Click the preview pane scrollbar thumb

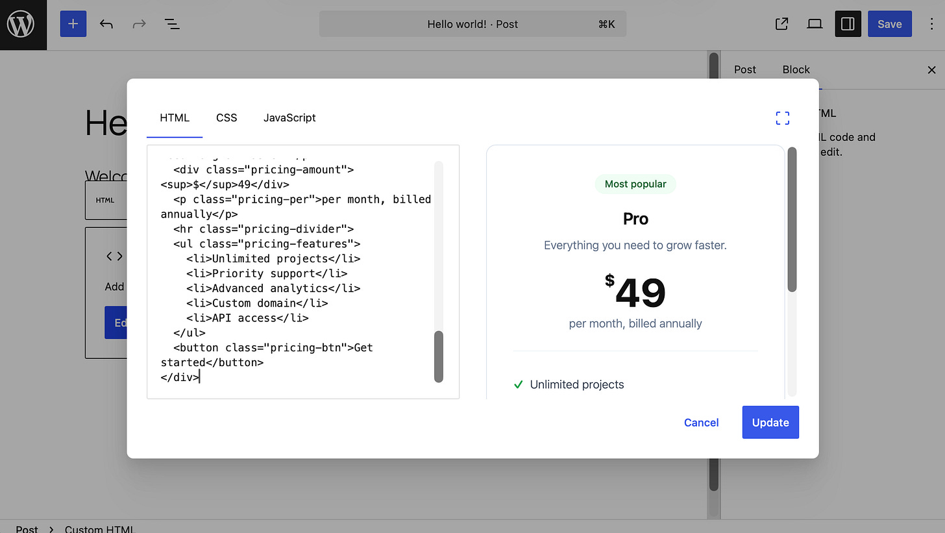pos(792,219)
